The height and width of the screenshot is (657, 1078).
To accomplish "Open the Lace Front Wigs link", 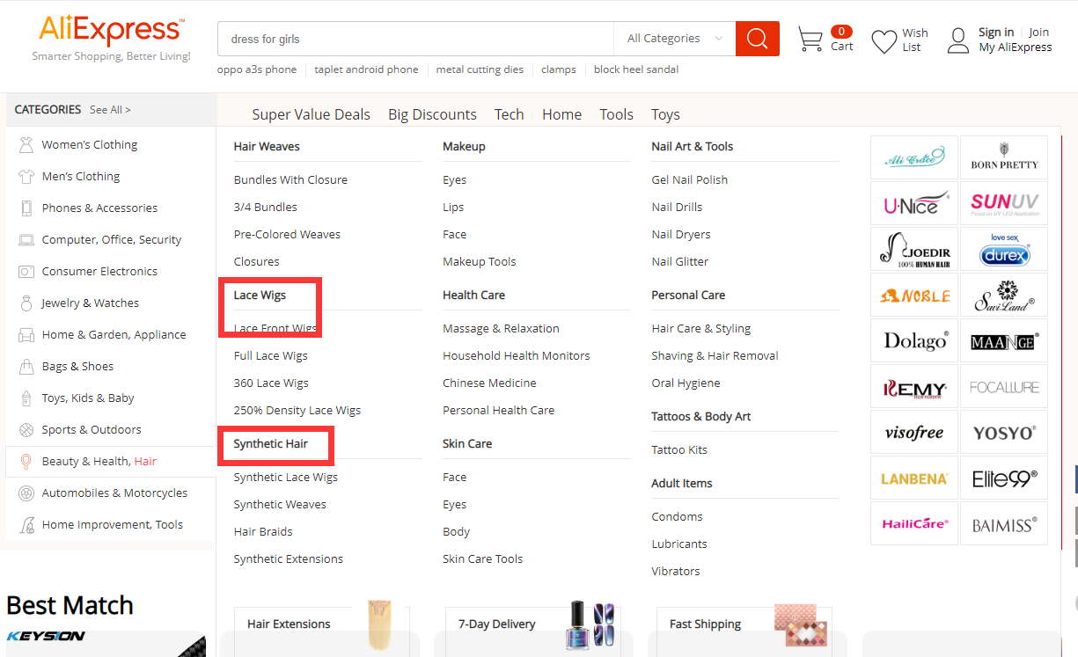I will [x=271, y=328].
